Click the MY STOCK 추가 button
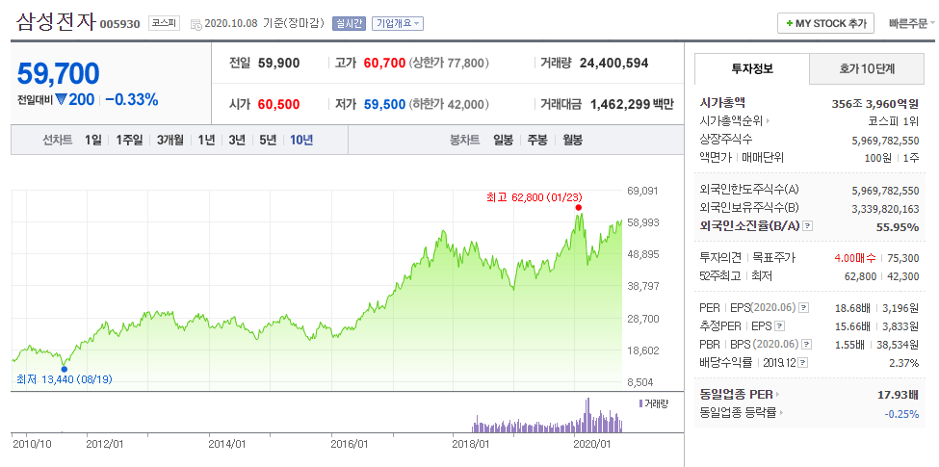This screenshot has height=467, width=939. (825, 24)
